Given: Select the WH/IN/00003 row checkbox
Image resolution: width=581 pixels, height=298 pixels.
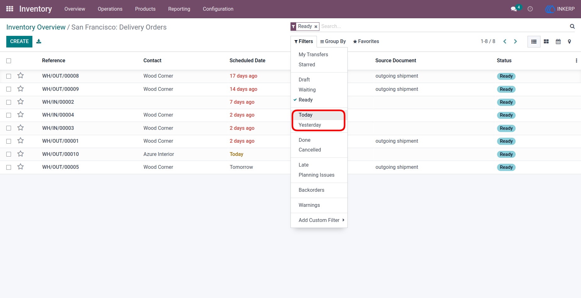Looking at the screenshot, I should (9, 128).
